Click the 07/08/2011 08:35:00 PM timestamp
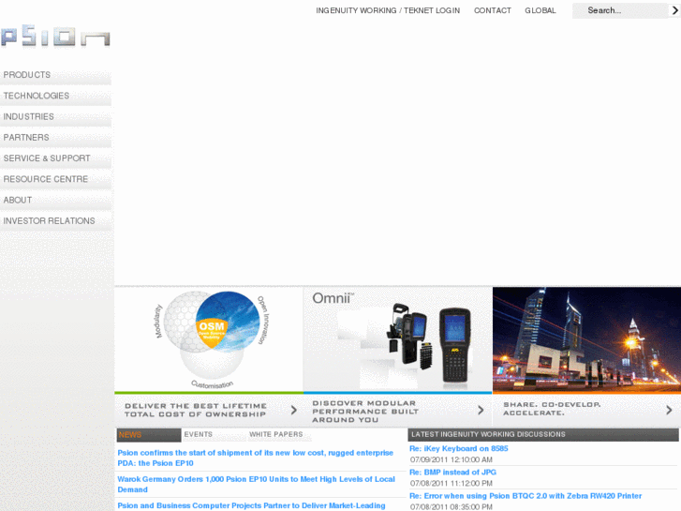Screen dimensions: 681x511 coord(452,506)
